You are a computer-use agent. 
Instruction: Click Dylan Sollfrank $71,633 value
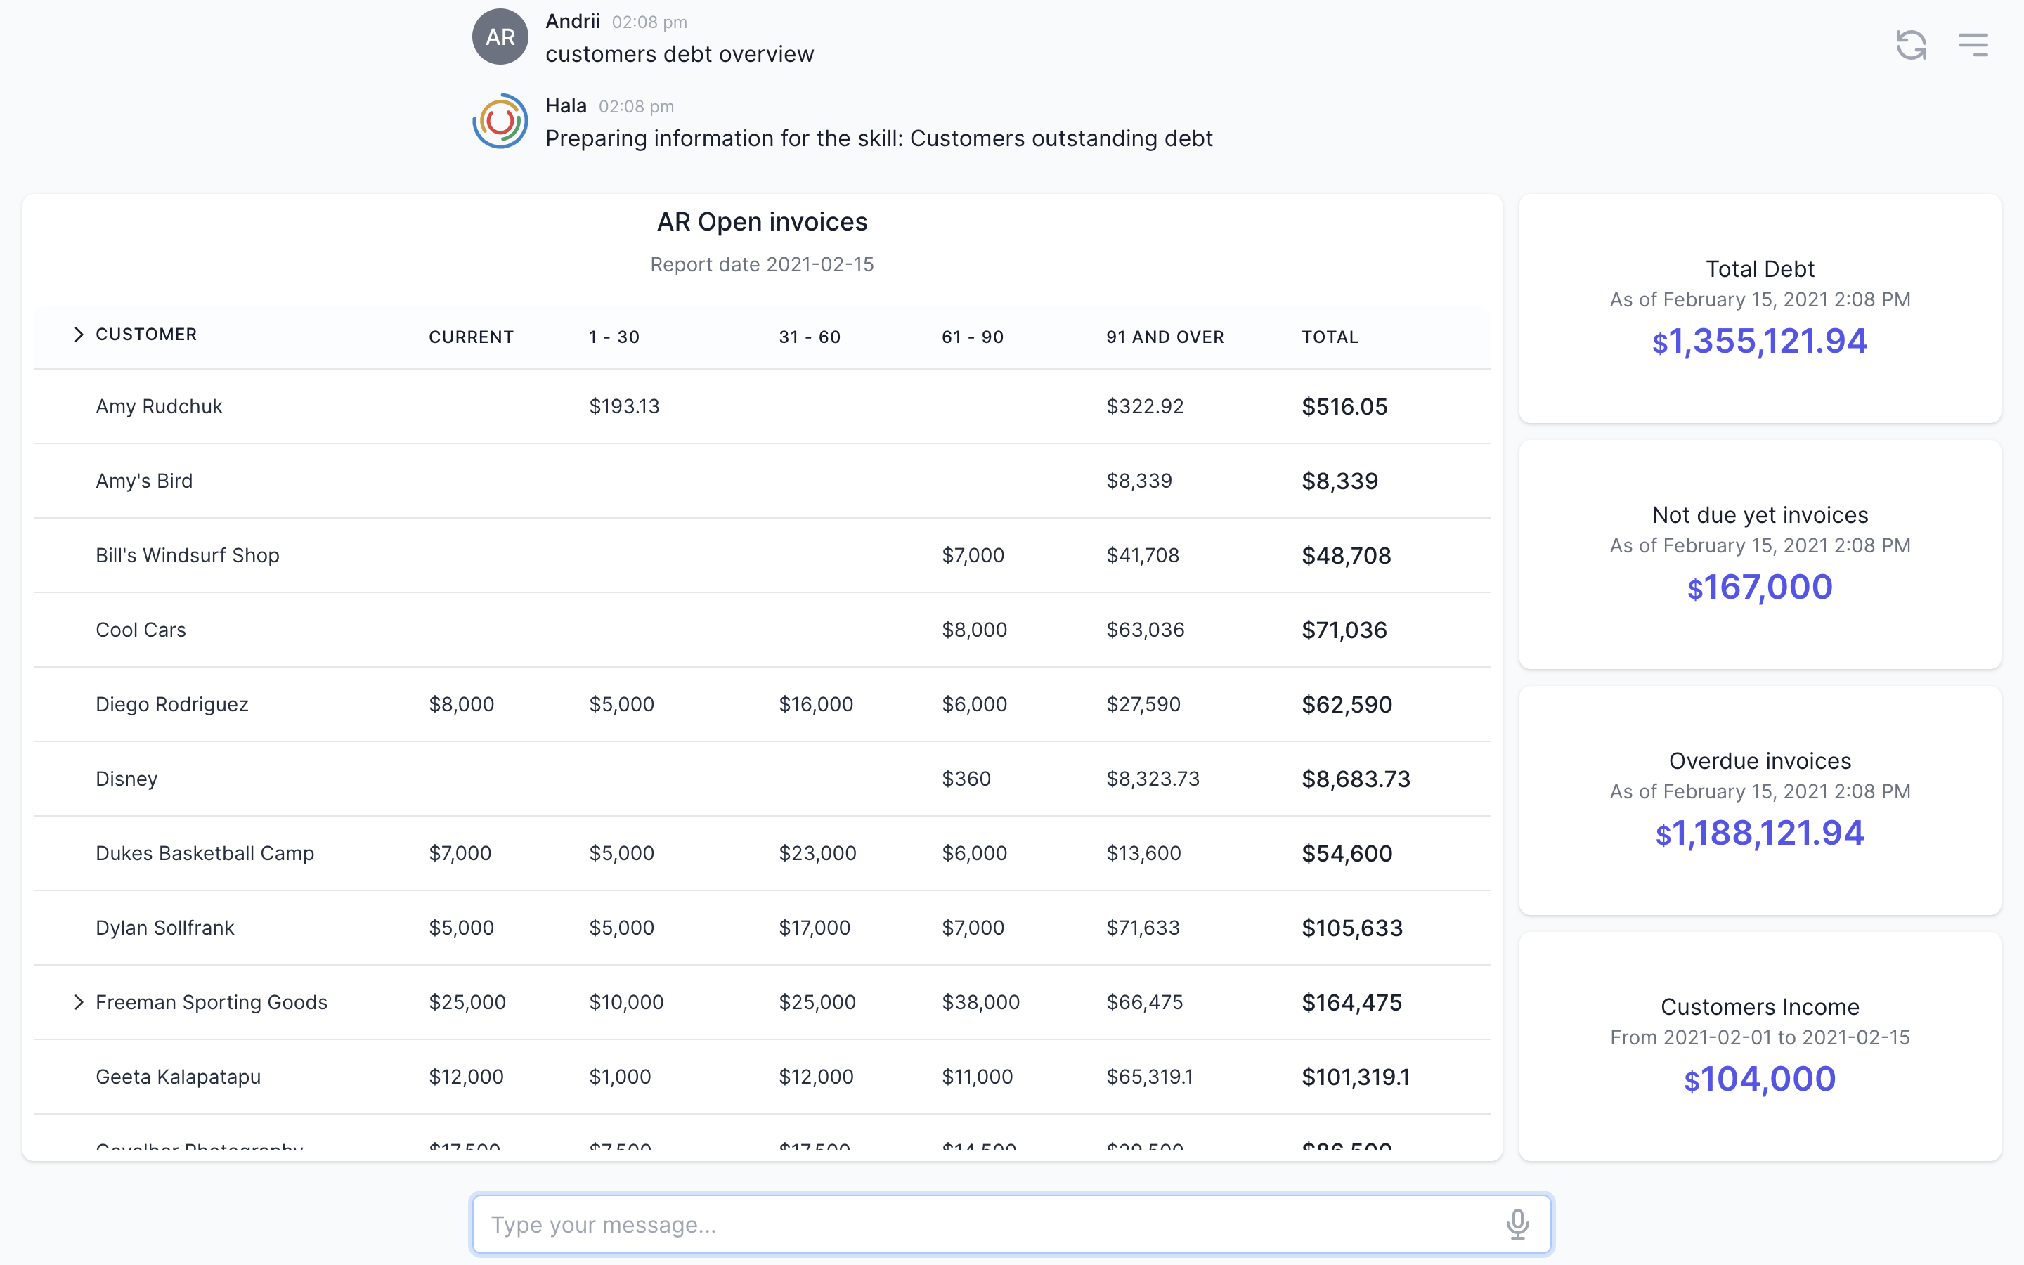click(x=1143, y=928)
